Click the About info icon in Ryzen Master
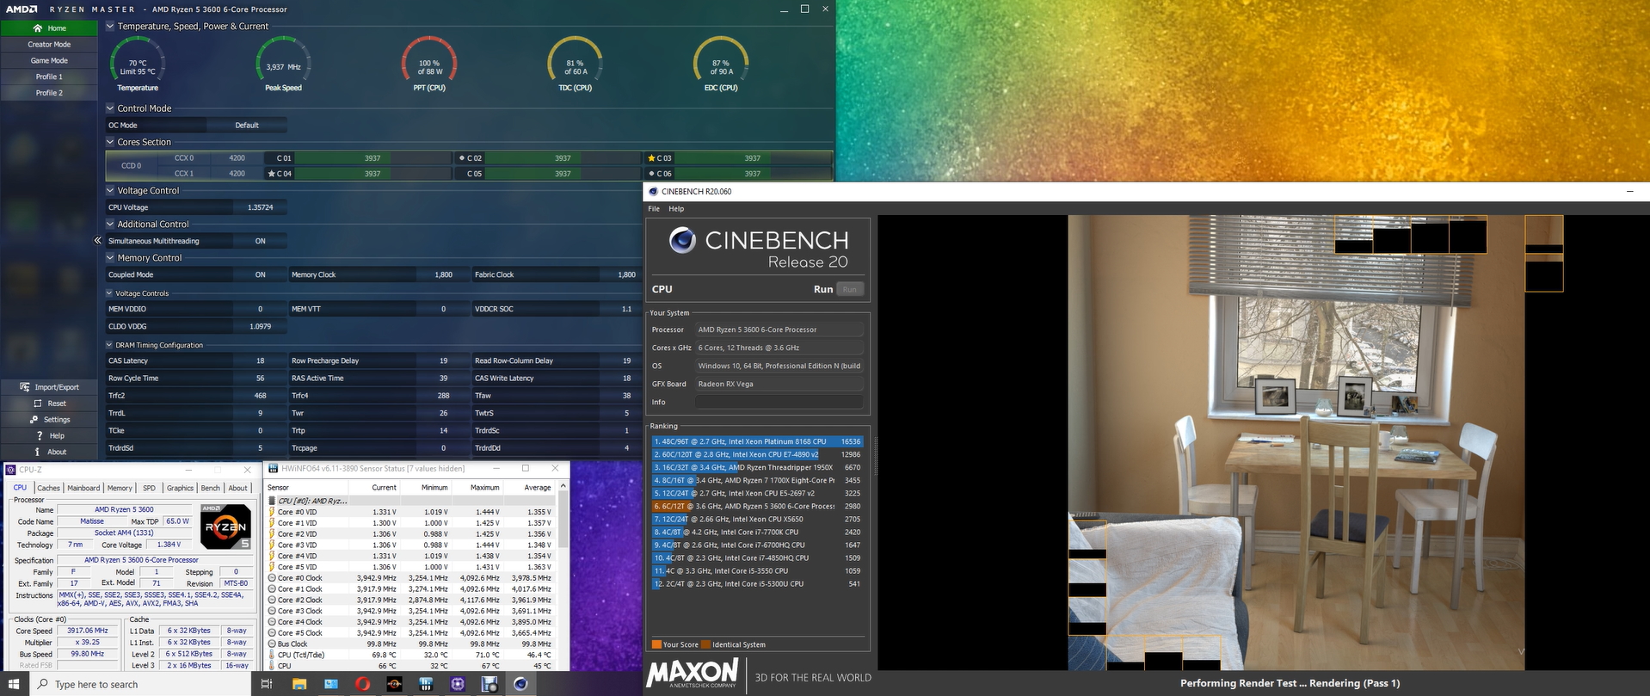The width and height of the screenshot is (1650, 696). coord(37,452)
